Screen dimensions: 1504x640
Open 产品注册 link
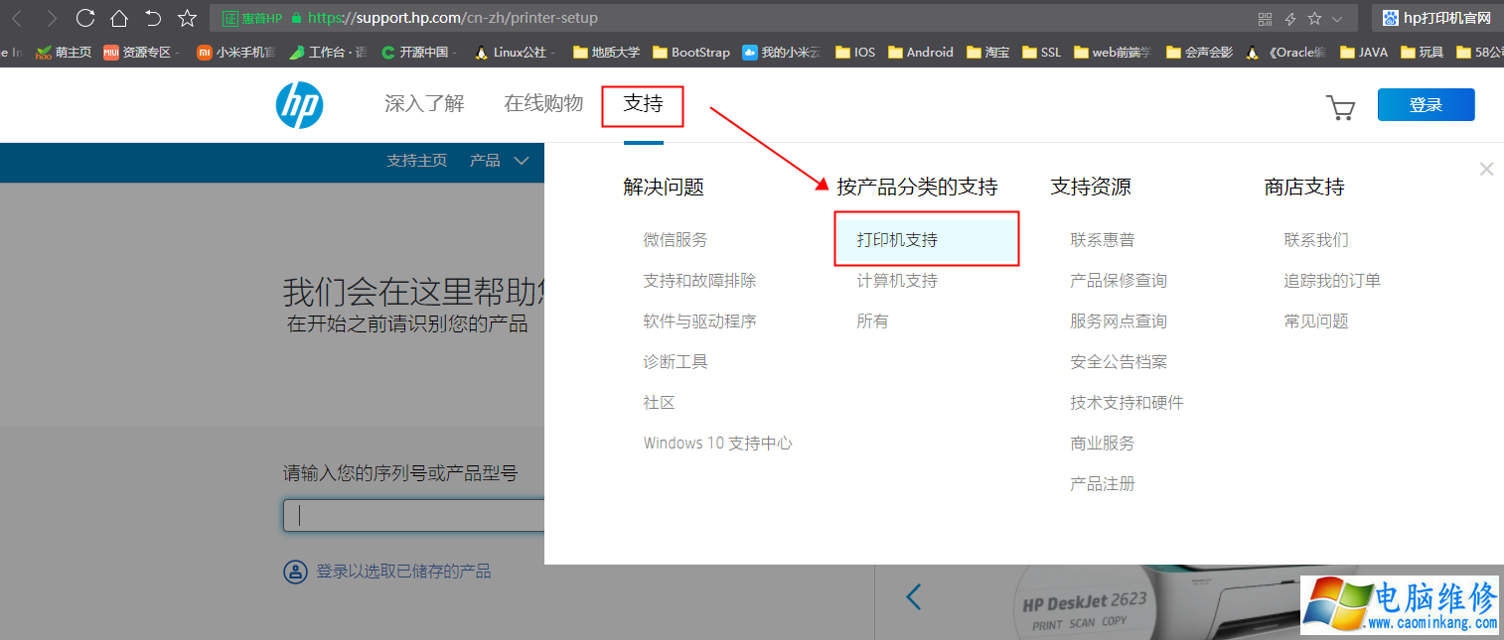[x=1103, y=484]
